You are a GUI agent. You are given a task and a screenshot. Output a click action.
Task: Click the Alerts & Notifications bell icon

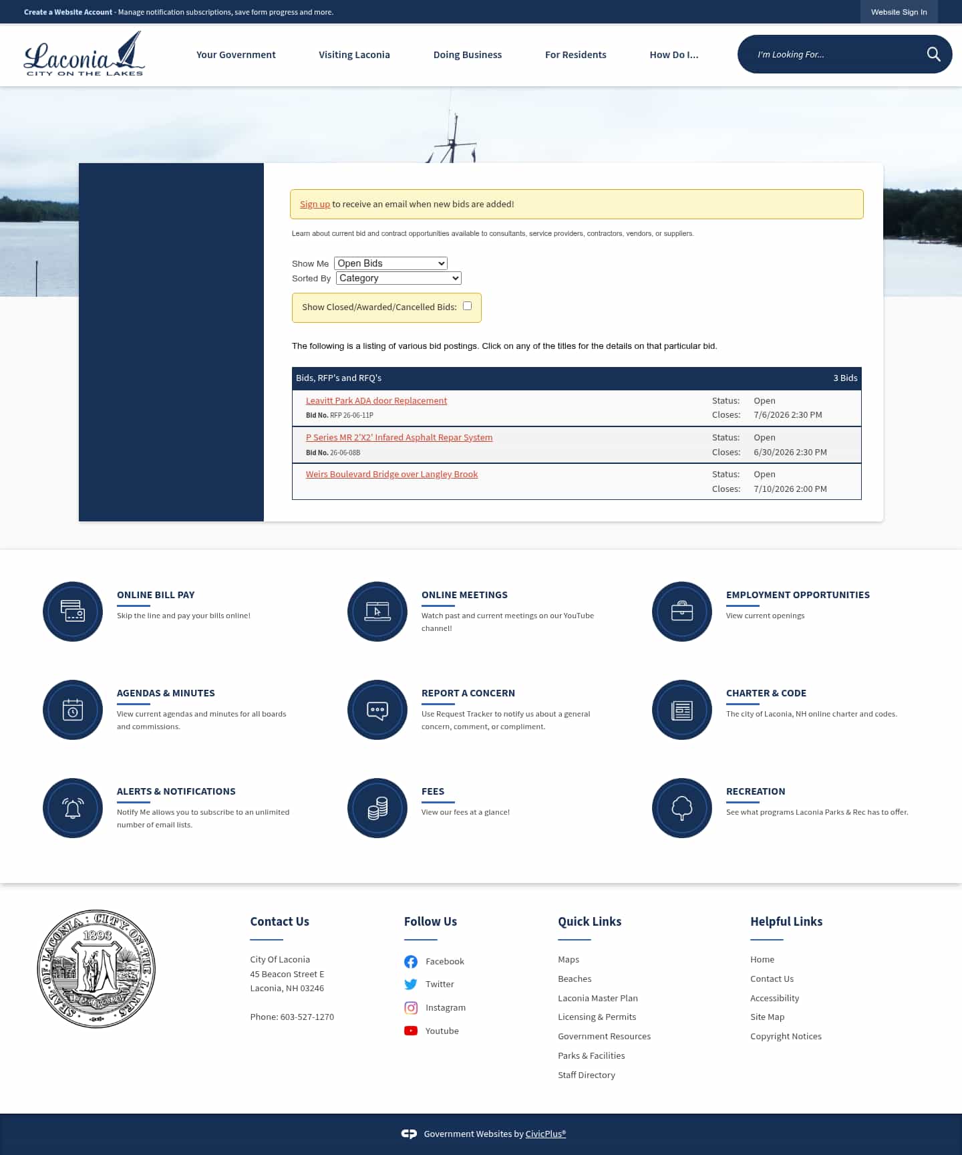point(73,808)
